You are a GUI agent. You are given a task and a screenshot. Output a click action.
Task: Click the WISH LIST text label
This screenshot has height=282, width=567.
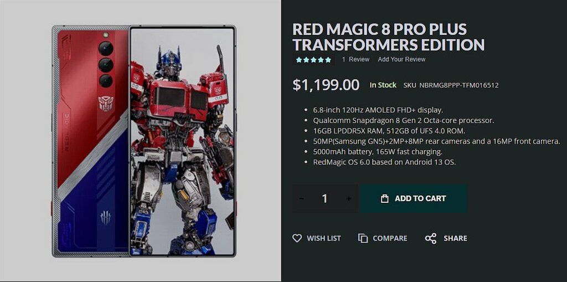[324, 238]
